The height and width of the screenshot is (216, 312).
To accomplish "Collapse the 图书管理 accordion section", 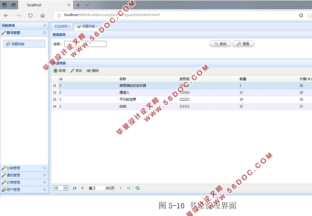I will click(45, 33).
